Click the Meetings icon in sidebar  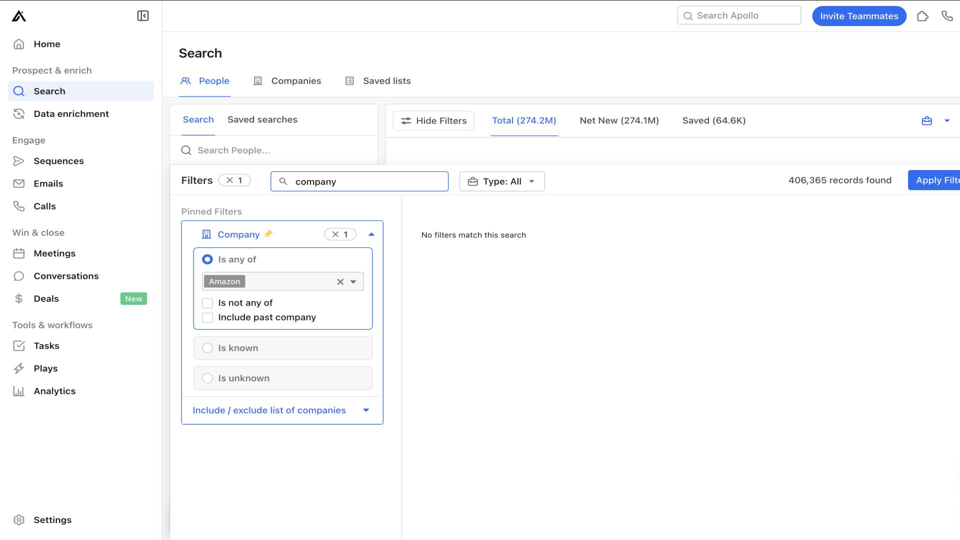click(x=19, y=253)
